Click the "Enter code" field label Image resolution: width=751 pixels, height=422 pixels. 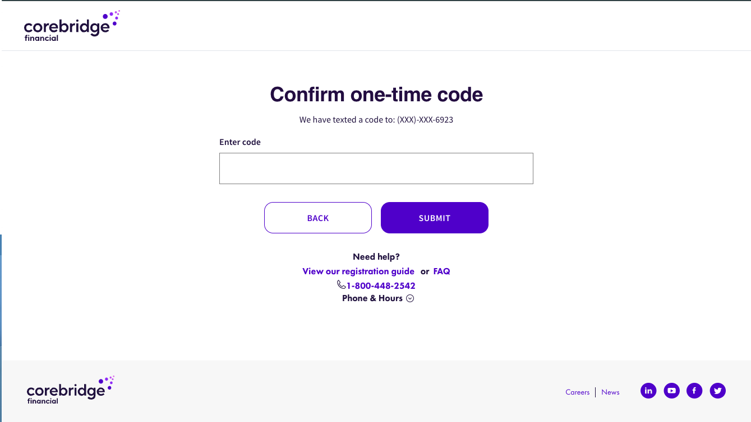point(240,142)
